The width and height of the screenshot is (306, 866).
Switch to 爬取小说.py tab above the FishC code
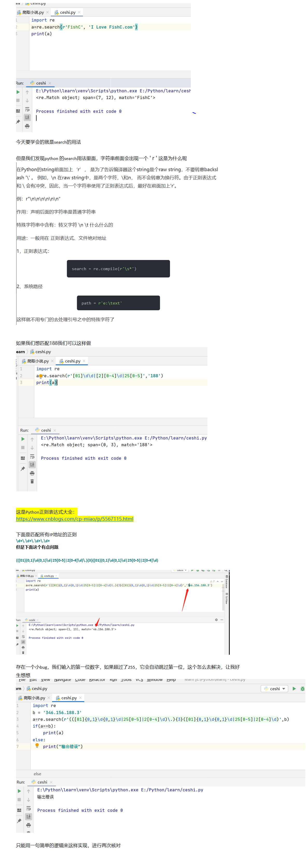pos(33,12)
